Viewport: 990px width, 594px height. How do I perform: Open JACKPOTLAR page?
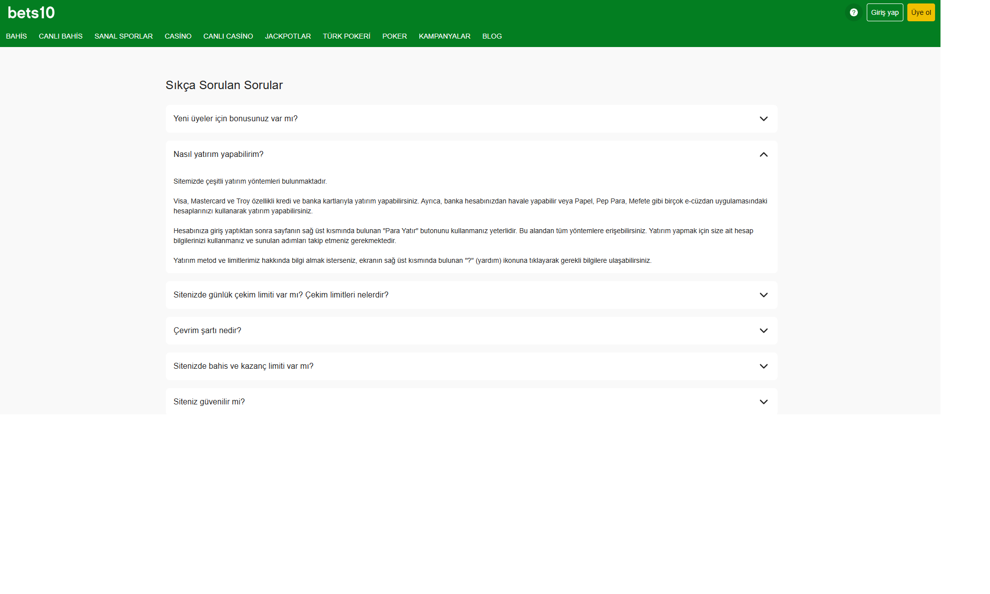[288, 36]
